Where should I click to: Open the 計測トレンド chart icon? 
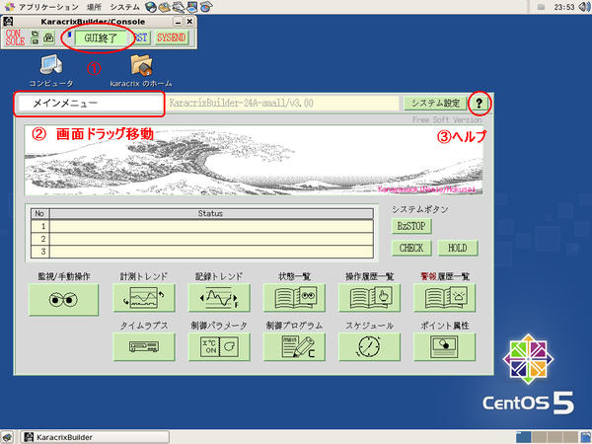tap(144, 298)
